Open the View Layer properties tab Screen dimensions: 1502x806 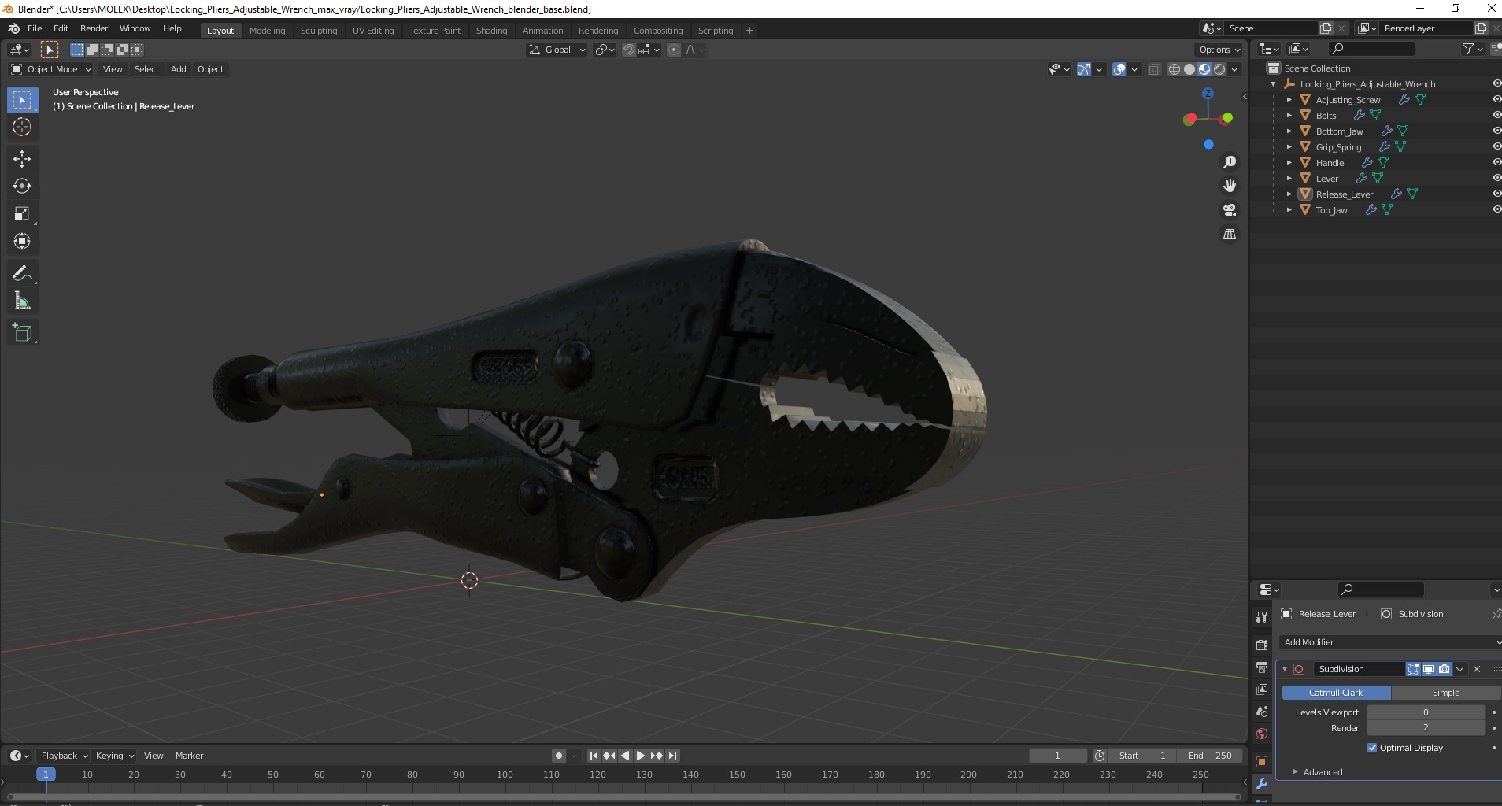point(1262,690)
